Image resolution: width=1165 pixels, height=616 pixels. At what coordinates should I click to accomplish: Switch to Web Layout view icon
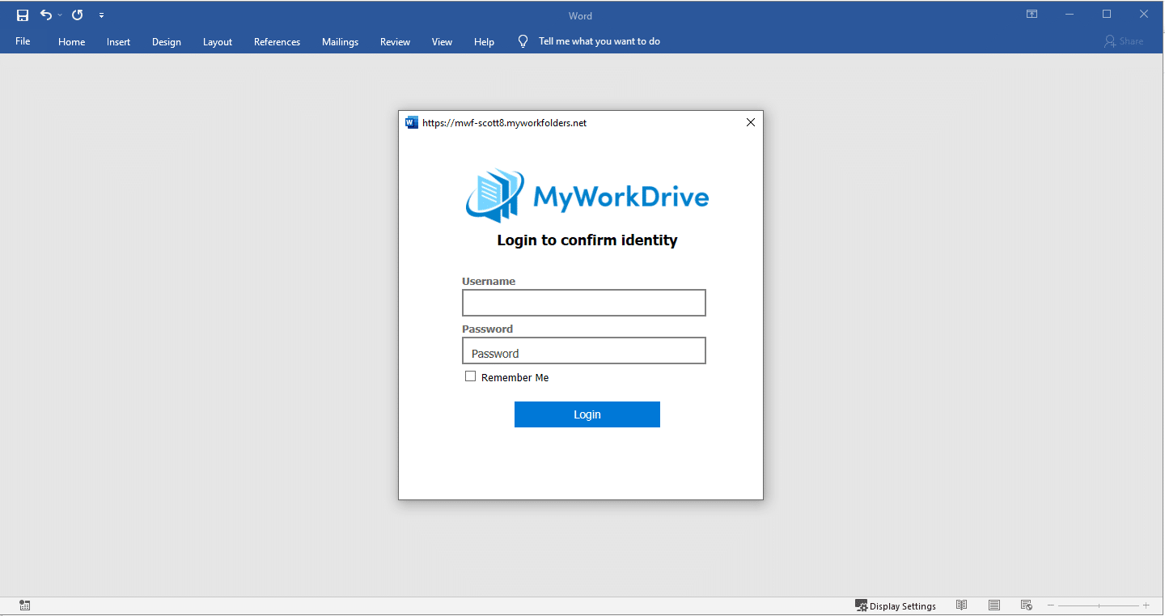pos(1027,605)
